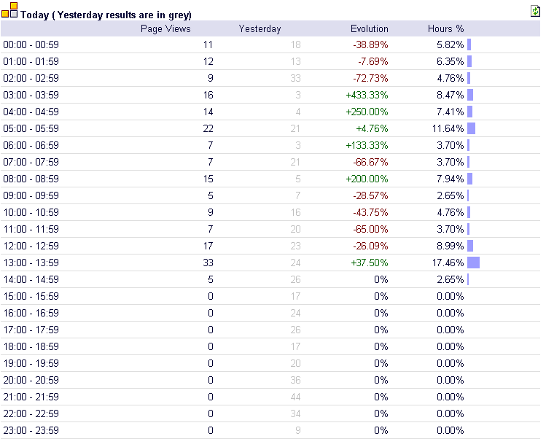Click the +250.00% evolution value
546x439 pixels.
pyautogui.click(x=367, y=112)
